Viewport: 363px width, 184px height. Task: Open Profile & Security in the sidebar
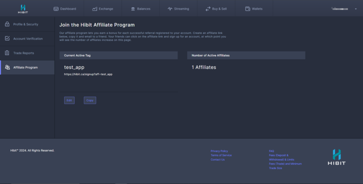click(27, 24)
